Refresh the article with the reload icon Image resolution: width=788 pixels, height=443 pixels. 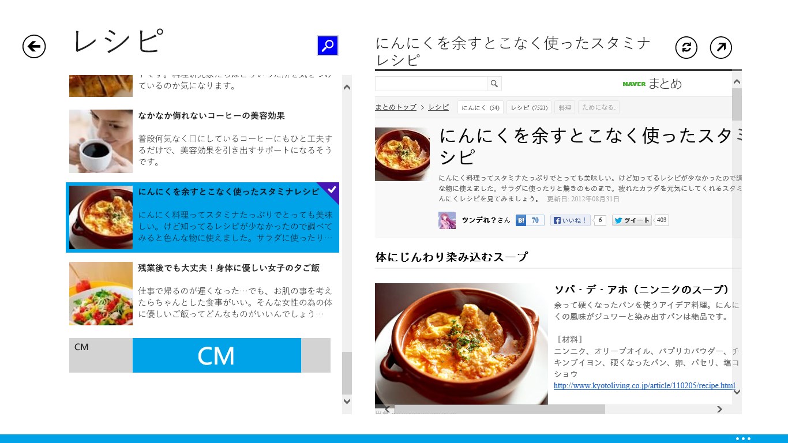pos(686,47)
